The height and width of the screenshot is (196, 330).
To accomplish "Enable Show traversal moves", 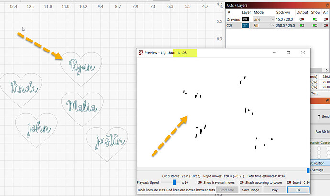I will pos(199,182).
